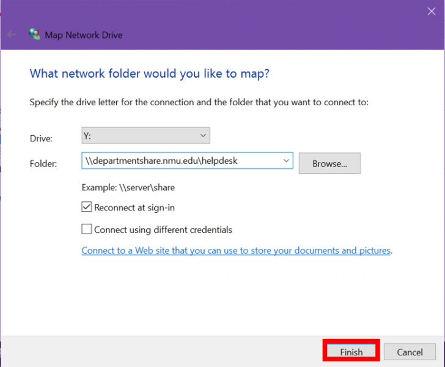This screenshot has height=367, width=445.
Task: Expand the Folder path history dropdown arrow
Action: click(286, 161)
